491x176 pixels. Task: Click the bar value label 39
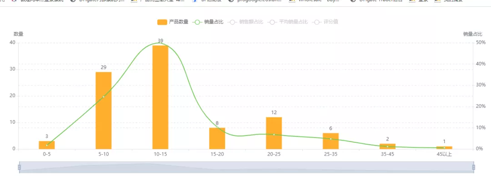click(160, 41)
